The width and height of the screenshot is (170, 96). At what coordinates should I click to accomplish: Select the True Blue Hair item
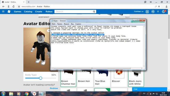pyautogui.click(x=102, y=79)
